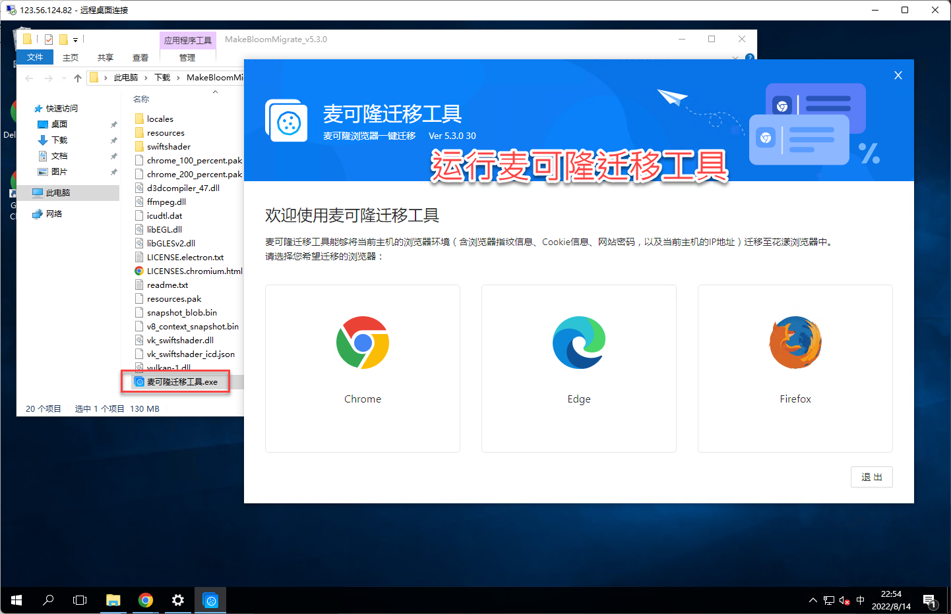Open the 查看 ribbon tab

click(x=140, y=57)
